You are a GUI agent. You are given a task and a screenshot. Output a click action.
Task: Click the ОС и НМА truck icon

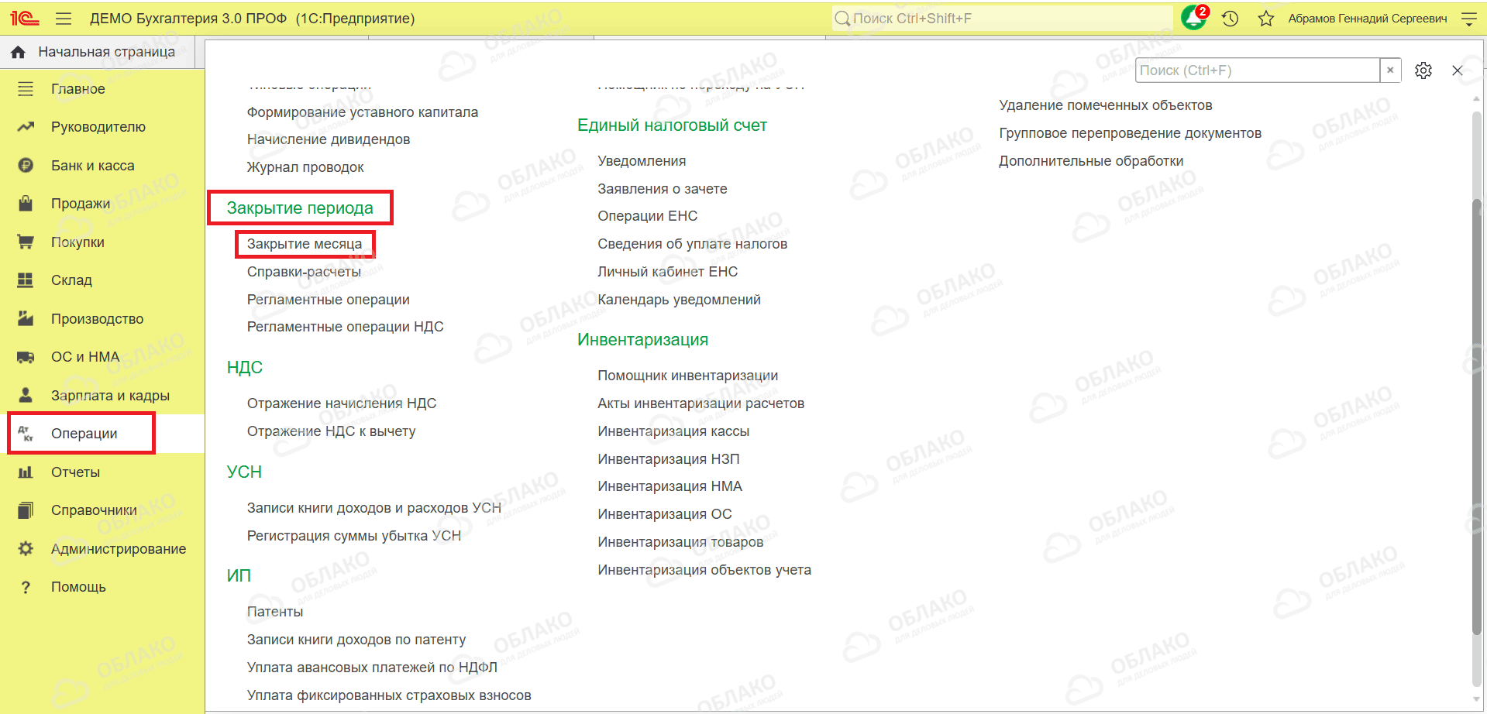(x=26, y=357)
